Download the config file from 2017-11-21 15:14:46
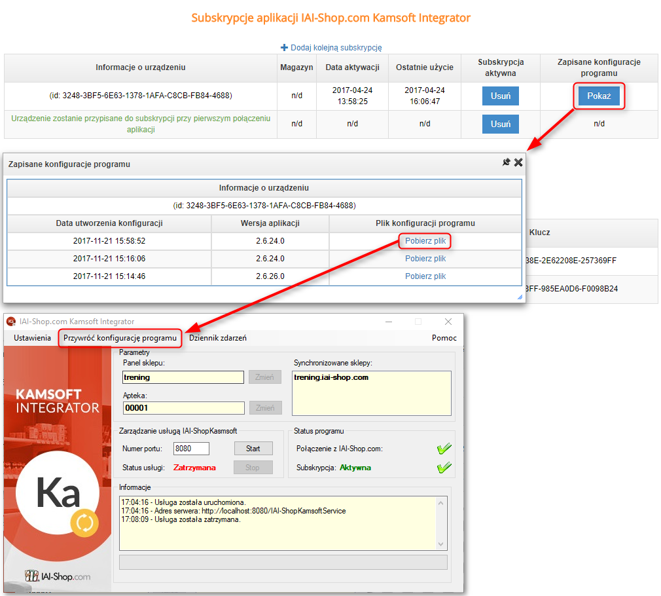This screenshot has height=596, width=661. (x=425, y=276)
